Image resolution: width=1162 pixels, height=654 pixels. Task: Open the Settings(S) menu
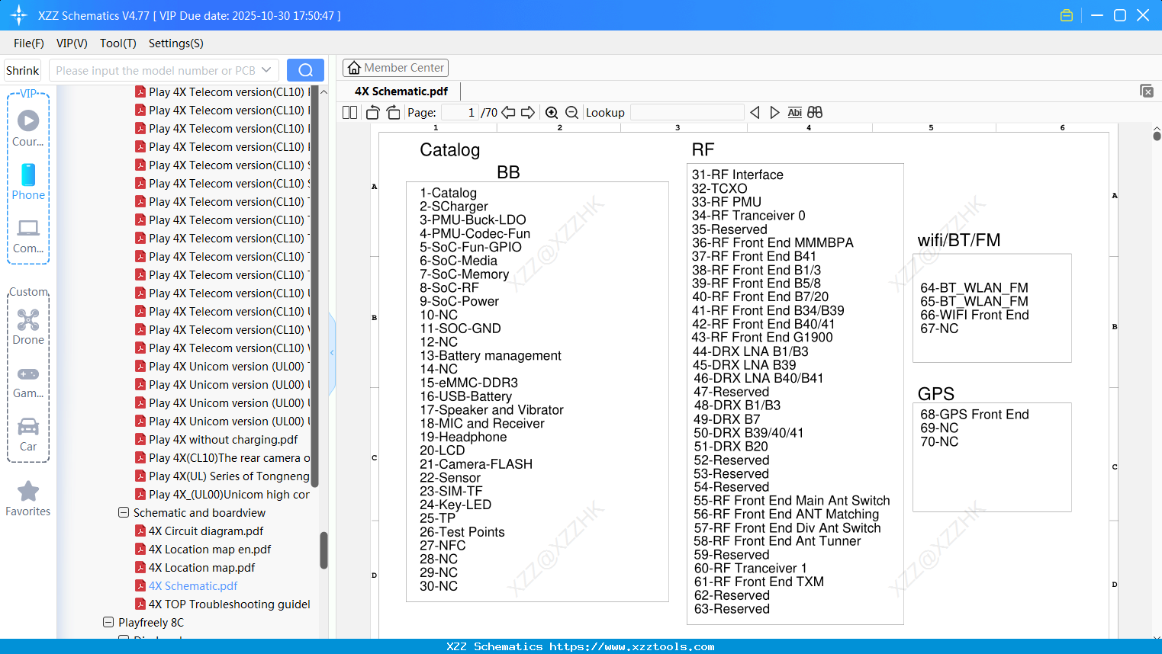[x=176, y=43]
